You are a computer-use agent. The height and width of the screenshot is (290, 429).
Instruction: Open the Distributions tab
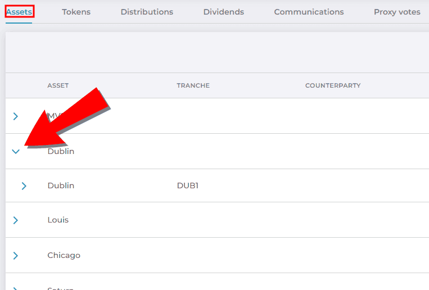pyautogui.click(x=147, y=12)
